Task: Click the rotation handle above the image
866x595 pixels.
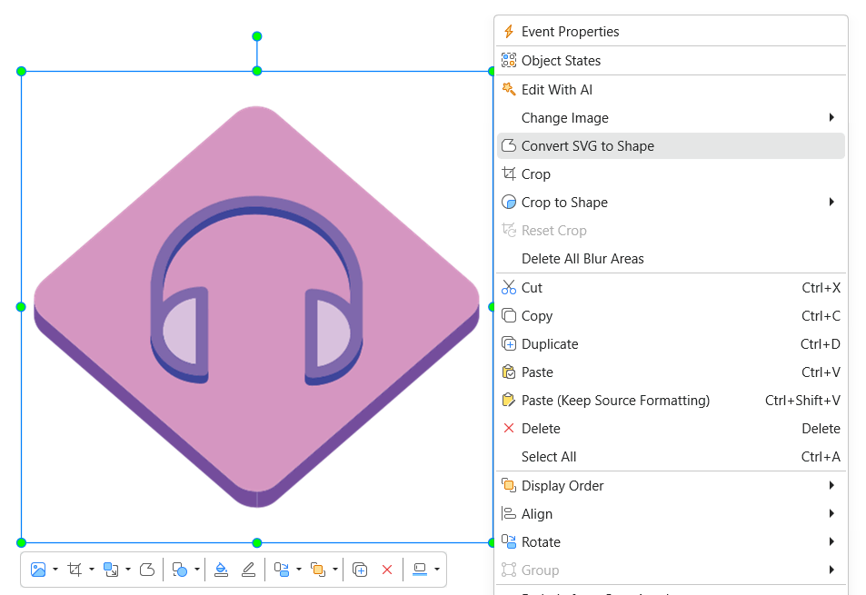Action: tap(257, 36)
